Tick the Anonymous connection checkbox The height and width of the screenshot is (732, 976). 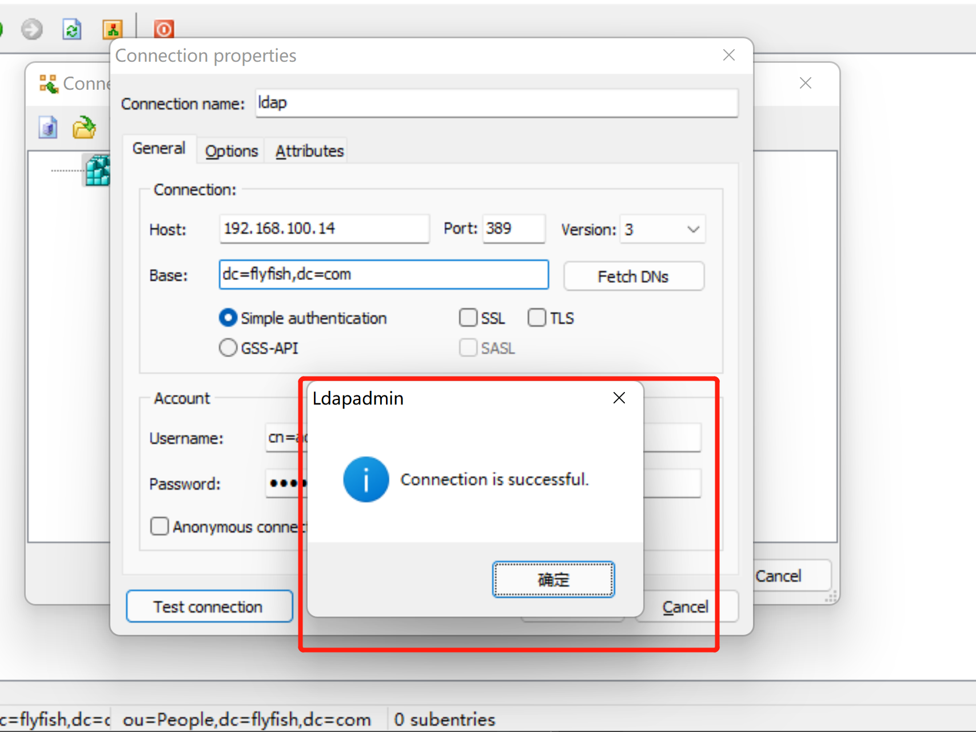160,526
